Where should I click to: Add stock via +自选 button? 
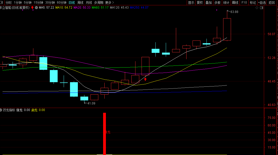pyautogui.click(x=262, y=3)
